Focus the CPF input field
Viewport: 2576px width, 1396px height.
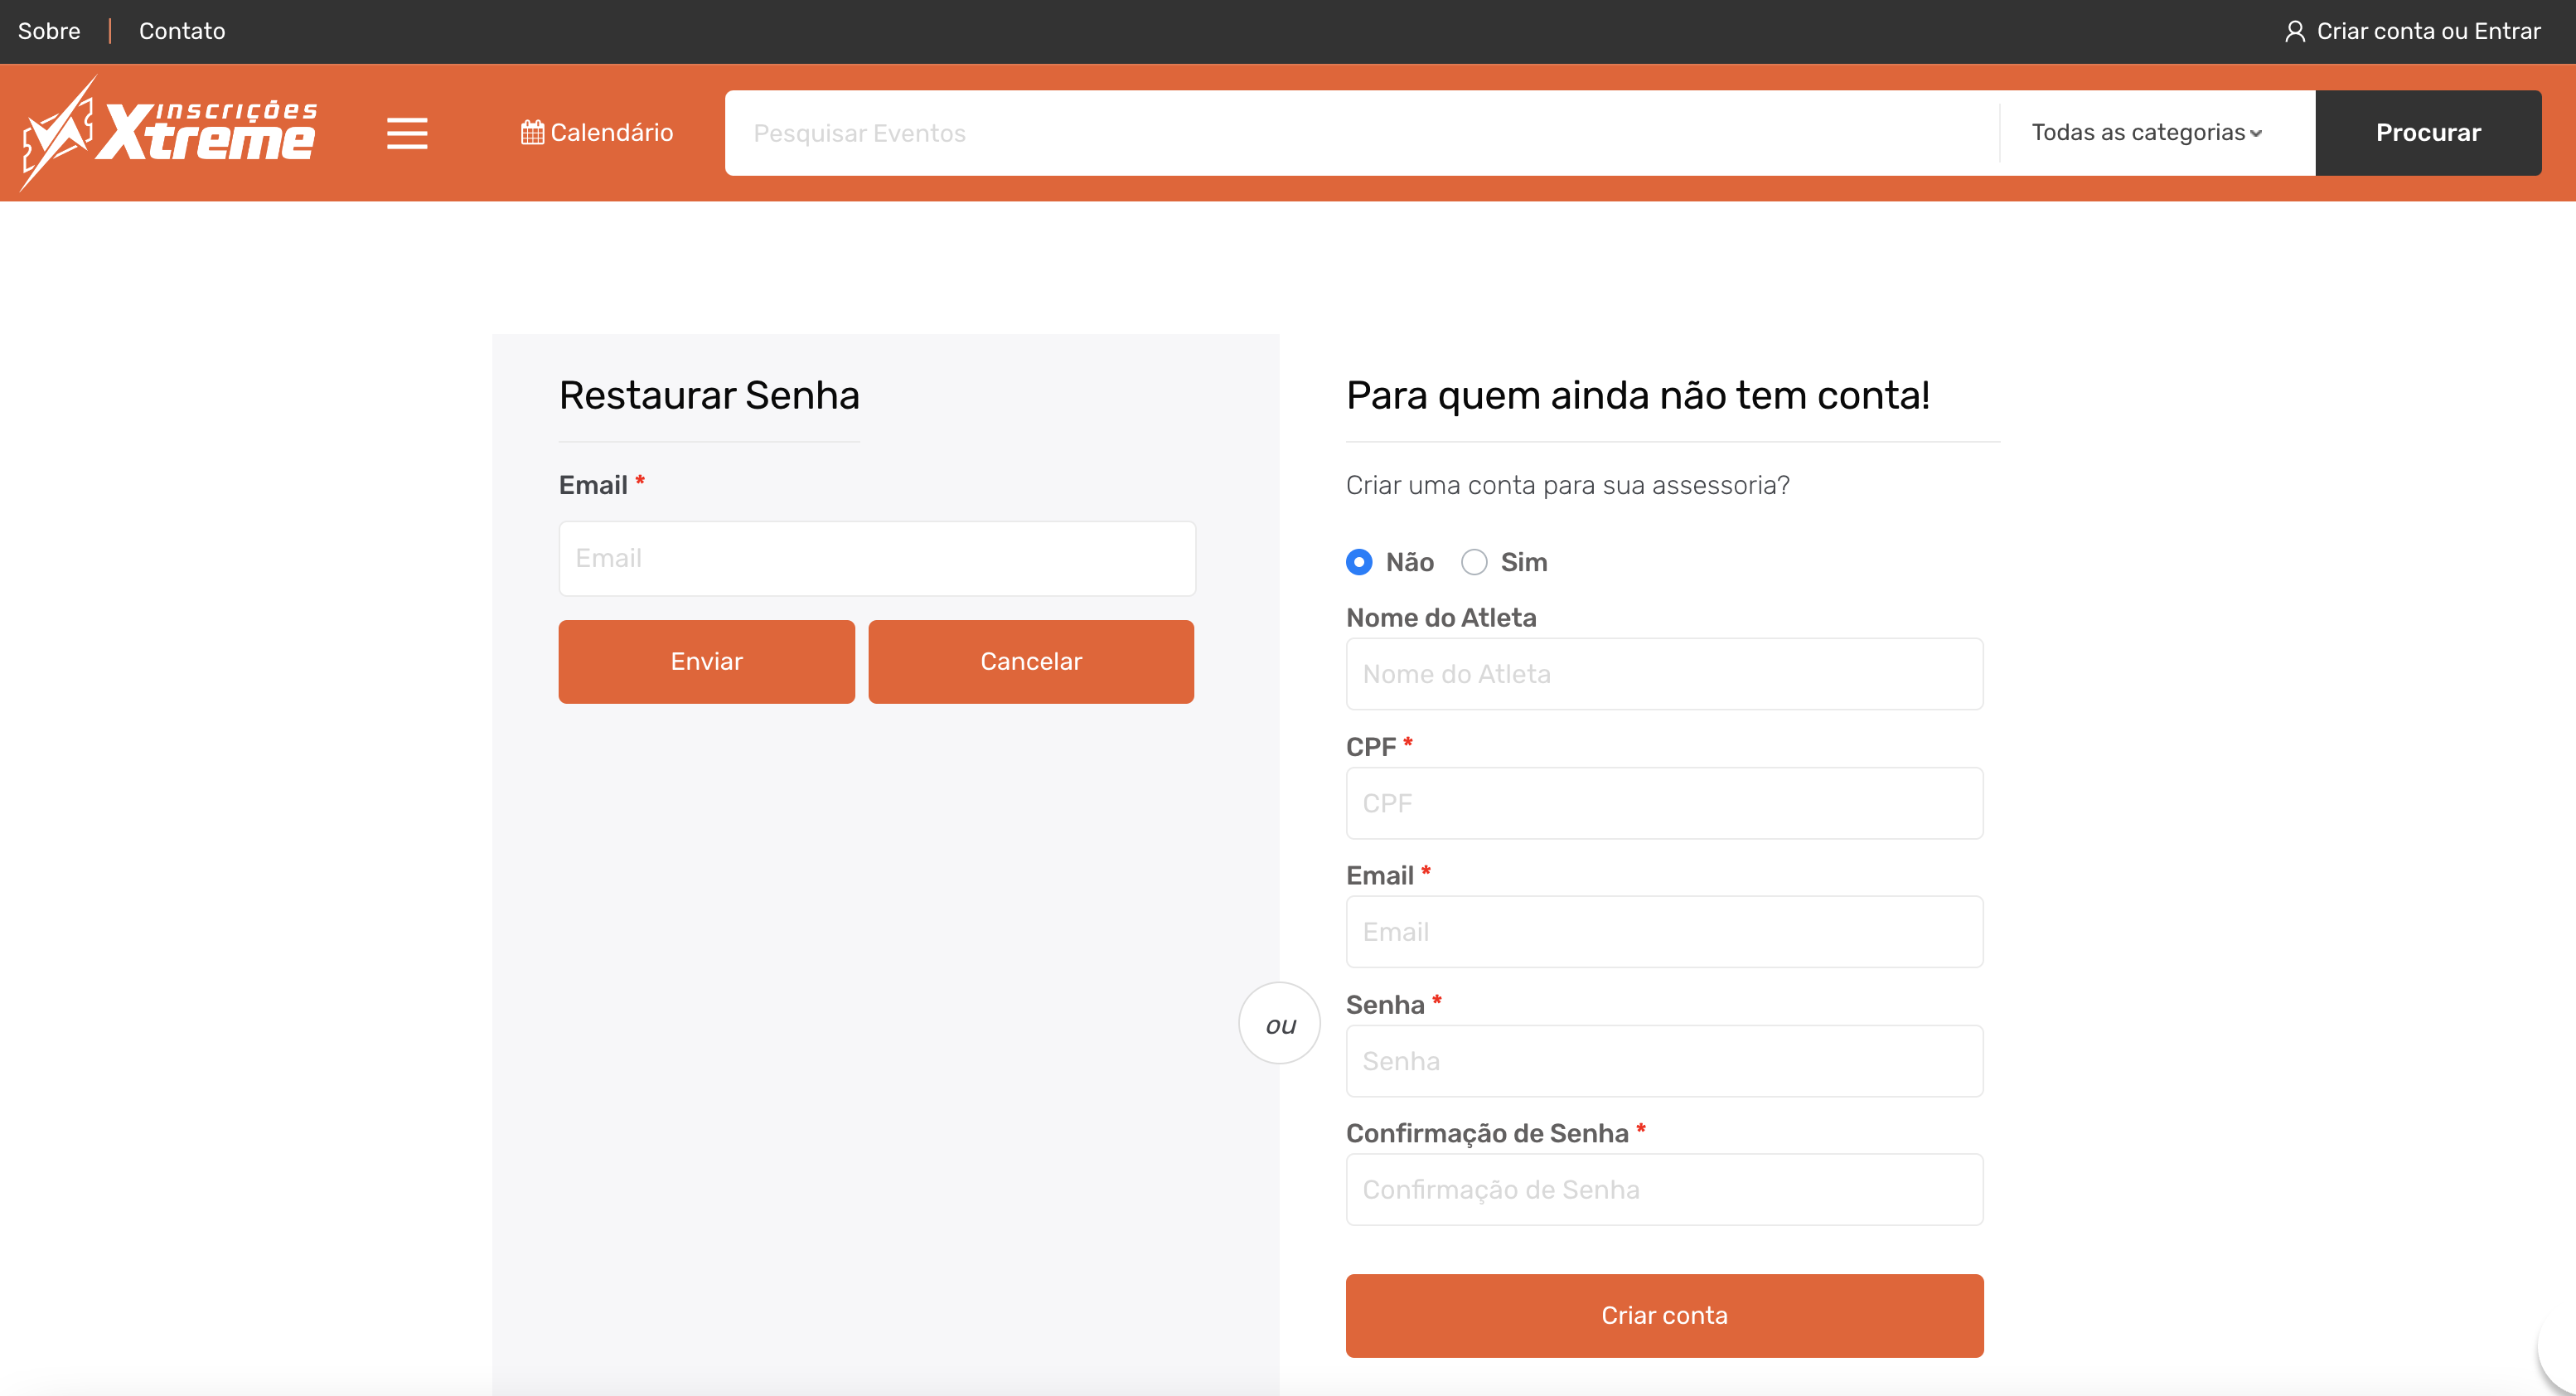[x=1664, y=803]
